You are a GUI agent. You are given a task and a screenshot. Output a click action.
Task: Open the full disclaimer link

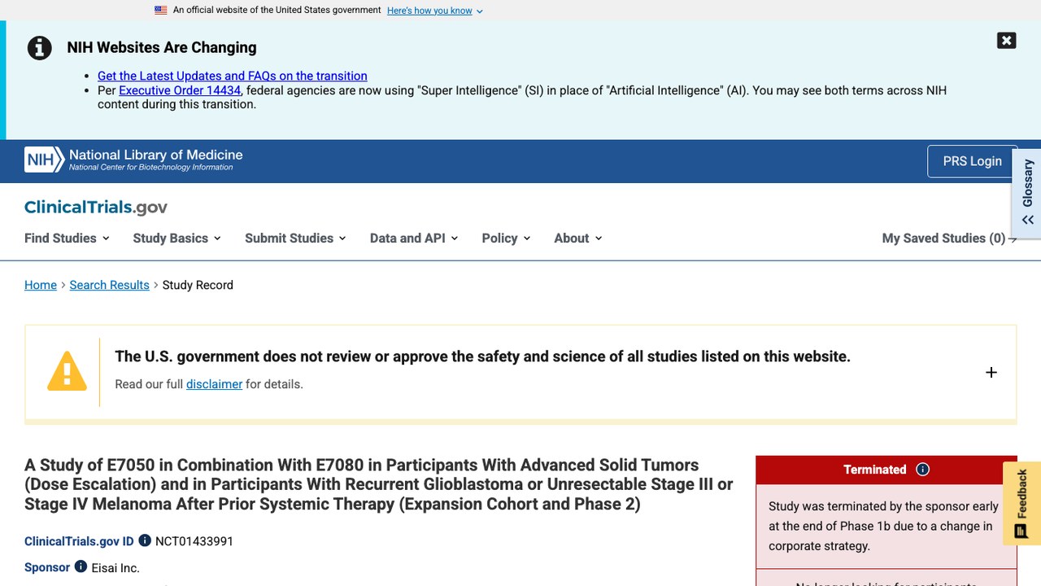click(214, 384)
